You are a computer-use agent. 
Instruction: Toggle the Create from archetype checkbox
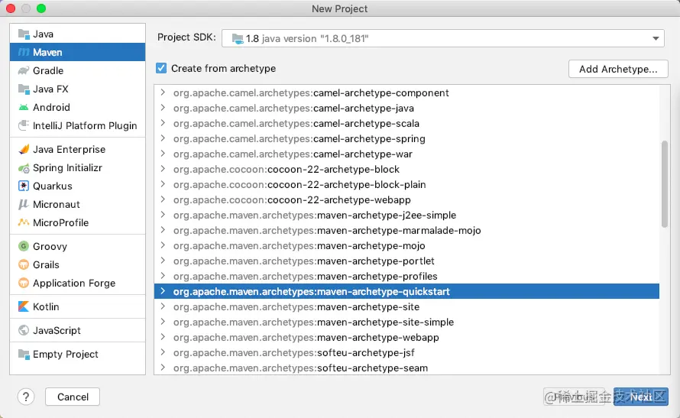pos(161,68)
